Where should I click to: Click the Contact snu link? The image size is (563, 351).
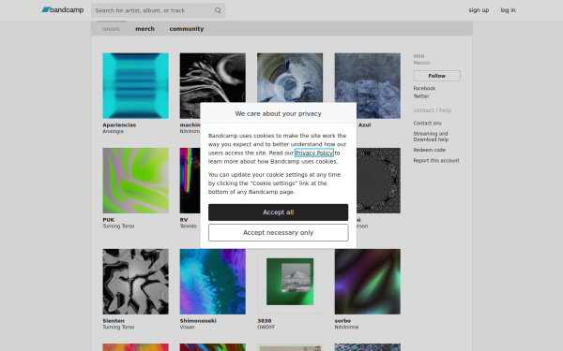click(427, 123)
